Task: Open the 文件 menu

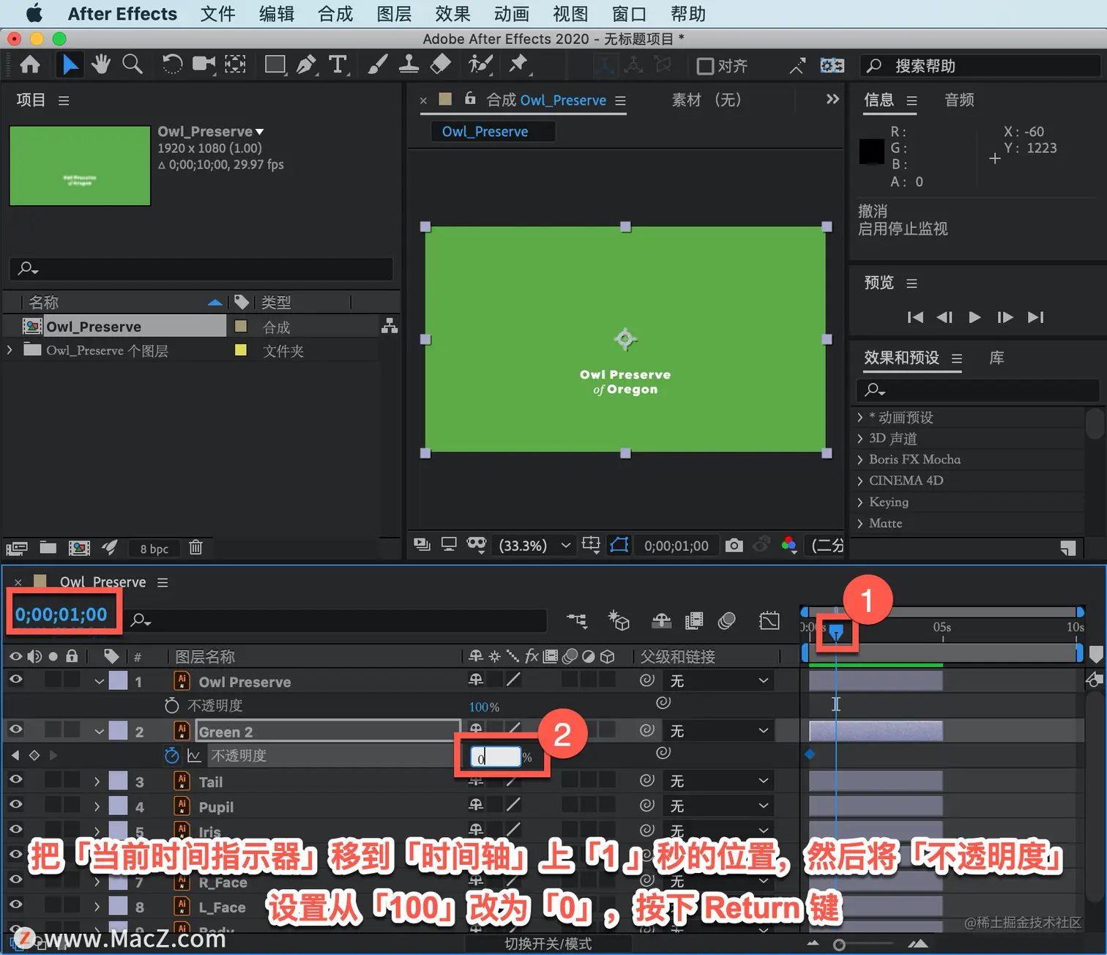Action: coord(218,14)
